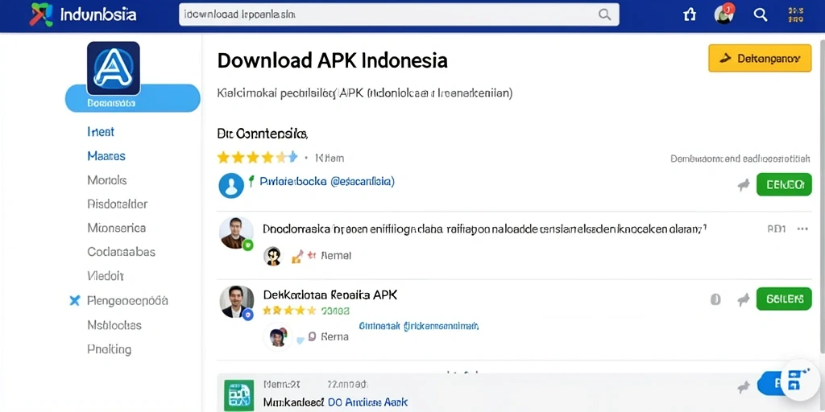Viewport: 825px width, 412px height.
Task: Open first commenter's profile photo
Action: pos(234,233)
